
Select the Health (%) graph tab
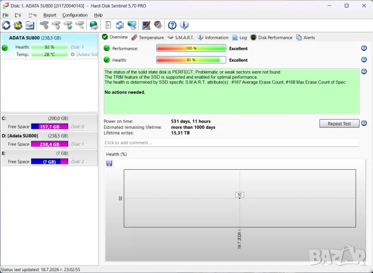coord(117,154)
